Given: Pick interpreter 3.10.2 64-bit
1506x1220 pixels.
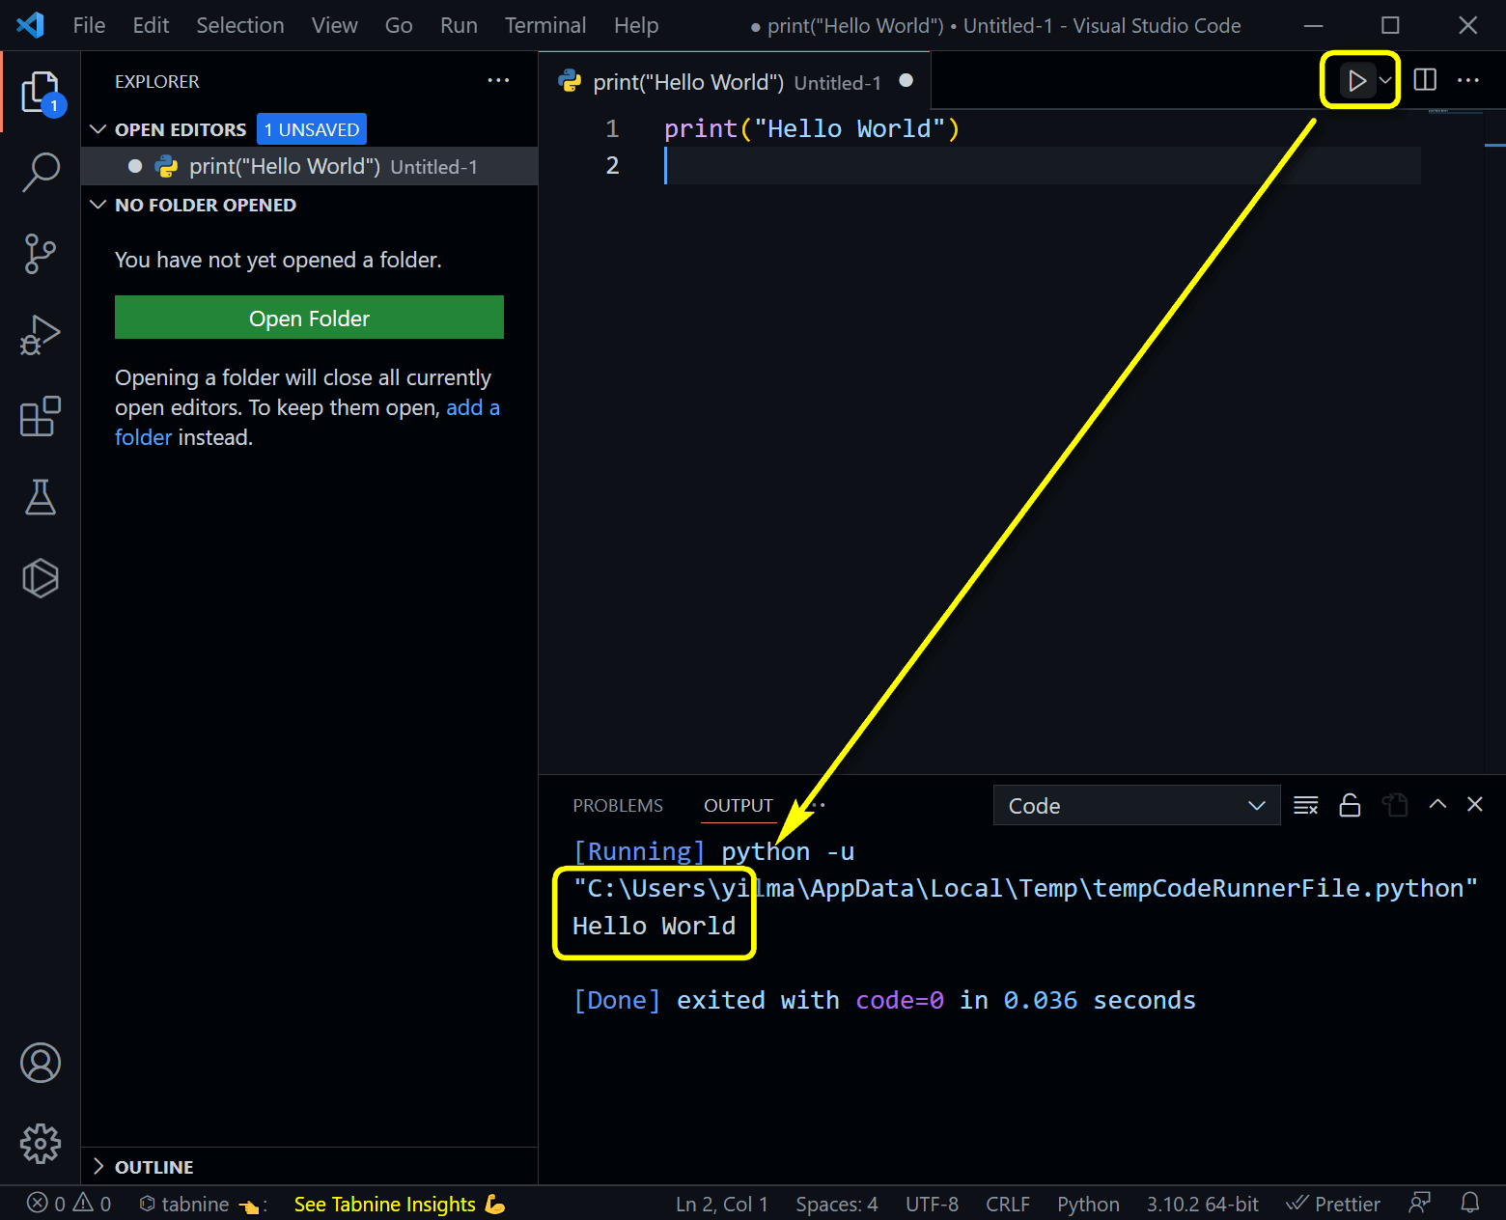Looking at the screenshot, I should (1203, 1204).
